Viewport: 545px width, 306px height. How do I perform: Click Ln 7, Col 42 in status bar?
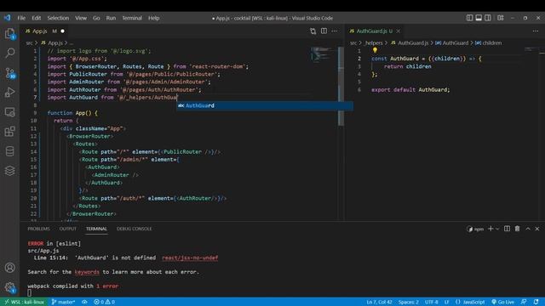coord(379,302)
